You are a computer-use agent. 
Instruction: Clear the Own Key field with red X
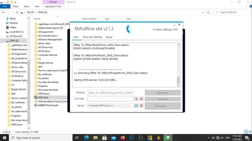[141, 99]
